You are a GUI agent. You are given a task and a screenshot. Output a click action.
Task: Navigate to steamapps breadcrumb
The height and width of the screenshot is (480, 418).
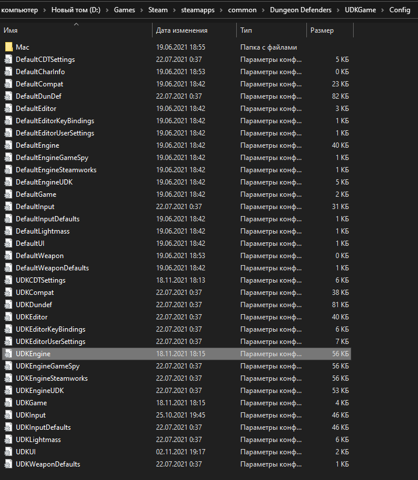point(198,10)
